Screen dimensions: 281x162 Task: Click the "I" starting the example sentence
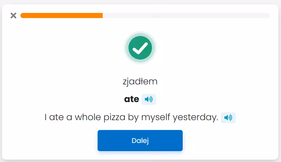click(x=46, y=118)
